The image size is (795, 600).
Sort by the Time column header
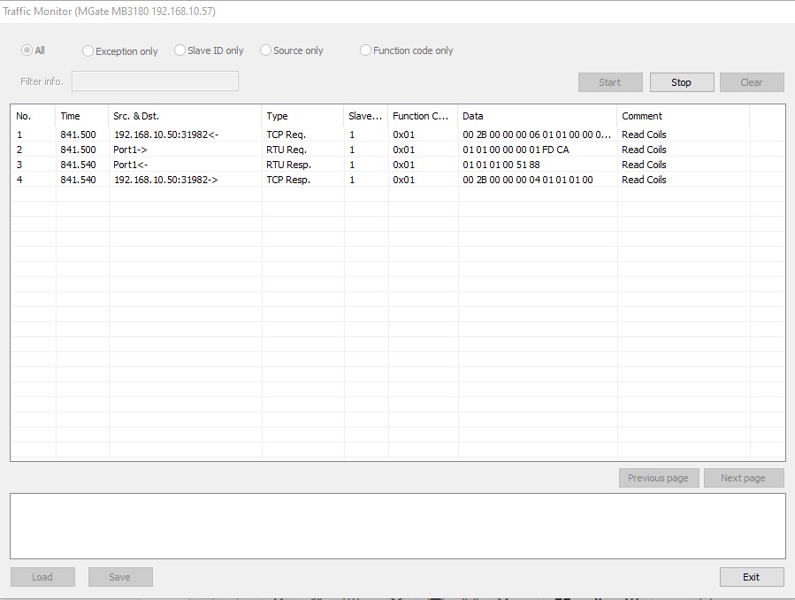pyautogui.click(x=81, y=116)
